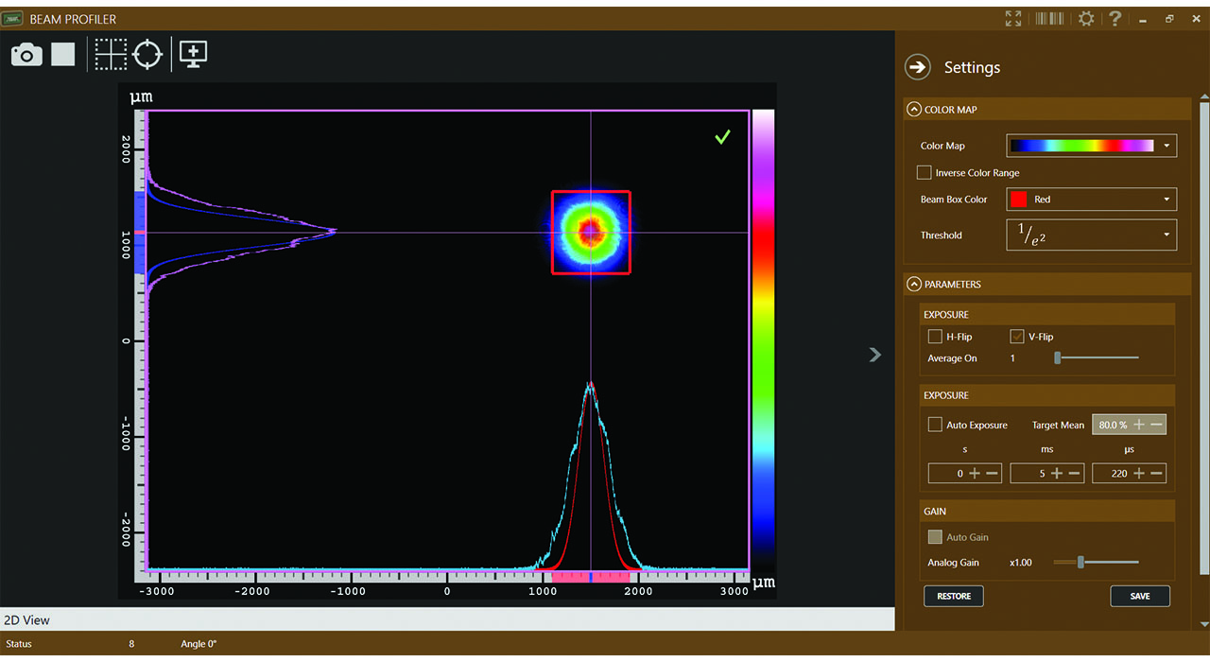
Task: Check Inverse Color Range
Action: pyautogui.click(x=924, y=172)
